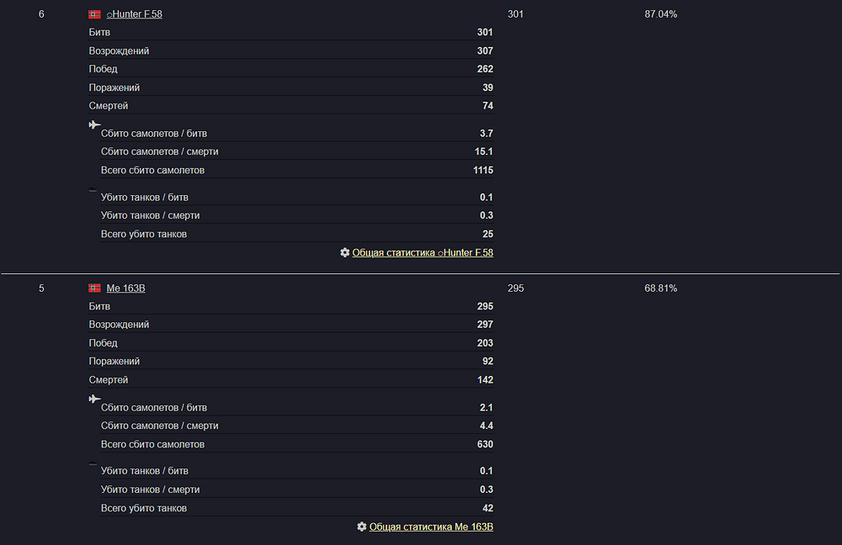Viewport: 842px width, 545px height.
Task: Click rank number 6 of Hunter row
Action: (x=41, y=14)
